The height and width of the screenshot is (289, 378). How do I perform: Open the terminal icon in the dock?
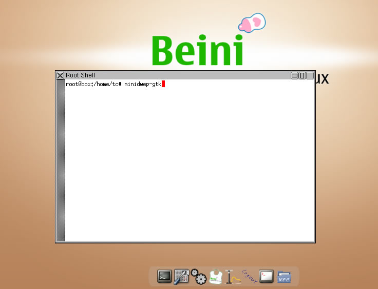tap(164, 277)
